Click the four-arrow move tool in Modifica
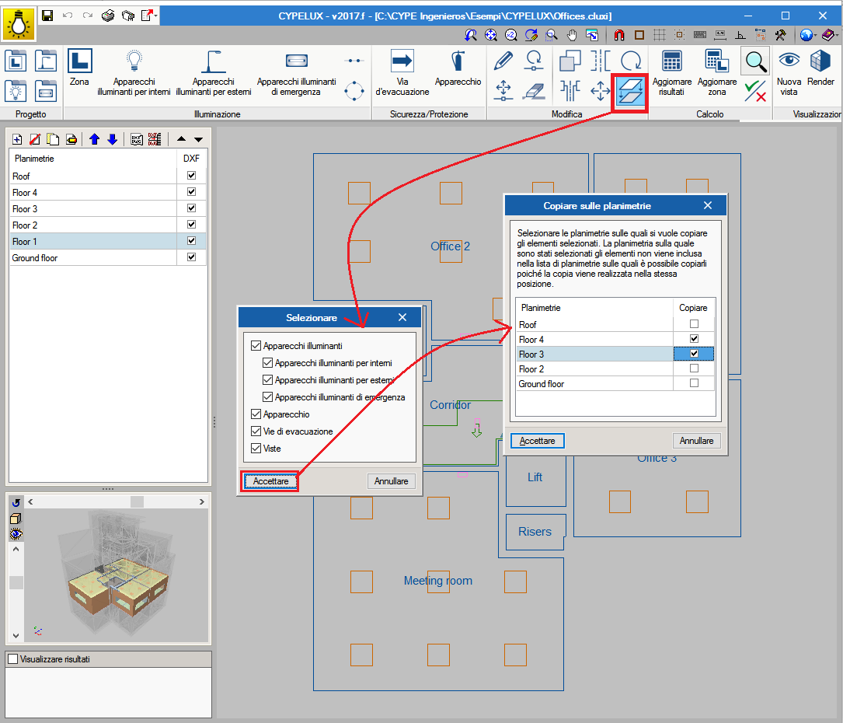Viewport: 843px width, 723px height. pyautogui.click(x=600, y=91)
